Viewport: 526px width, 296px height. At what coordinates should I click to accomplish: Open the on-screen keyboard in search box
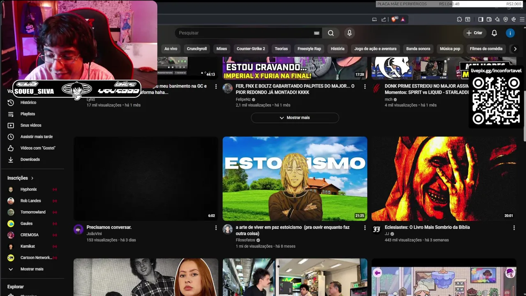pos(316,33)
